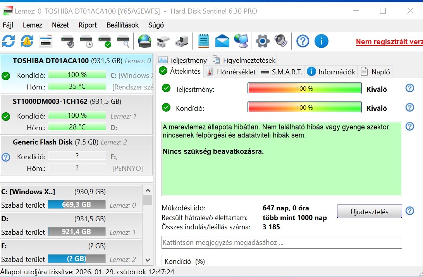Open the Riport menu

[x=88, y=25]
